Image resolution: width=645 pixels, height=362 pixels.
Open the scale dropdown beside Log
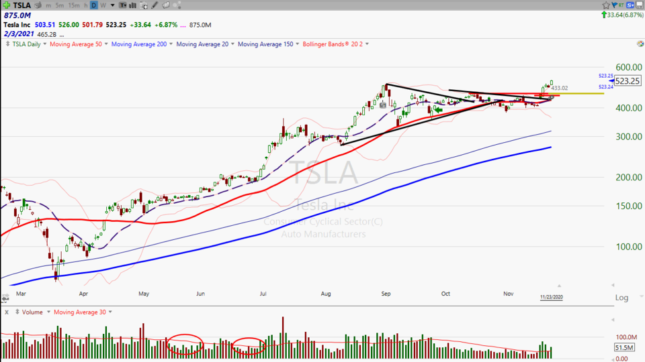pyautogui.click(x=641, y=296)
